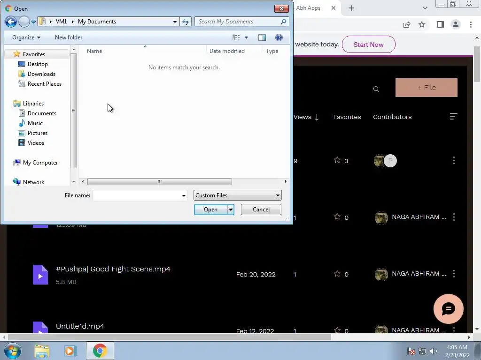Screen dimensions: 481x360
Task: Click the refresh icon beside the address bar
Action: [x=186, y=22]
